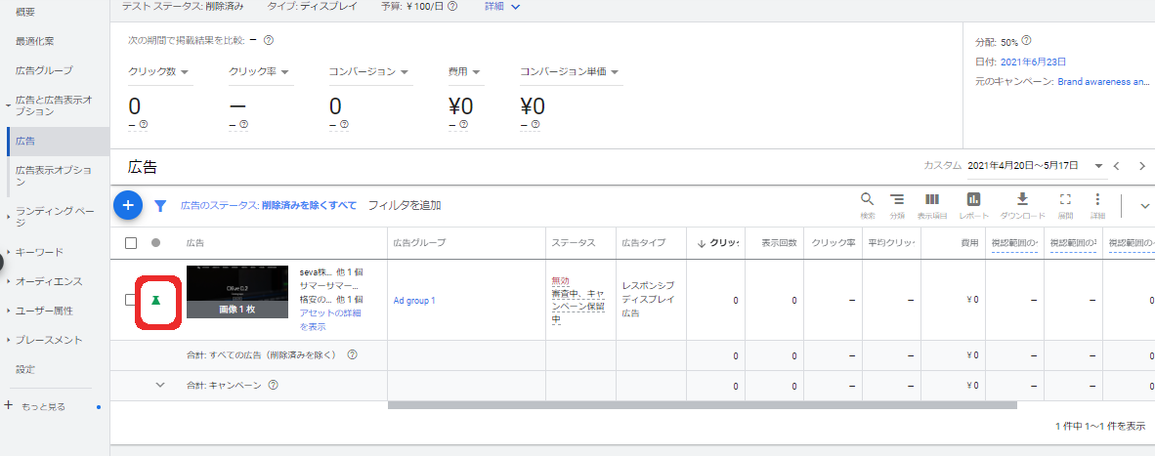The height and width of the screenshot is (456, 1155).
Task: Open 広告表示オプション in the sidebar
Action: coord(54,176)
